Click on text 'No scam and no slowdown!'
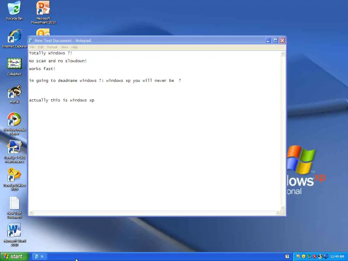Screen dimensions: 348x261 (x=58, y=61)
